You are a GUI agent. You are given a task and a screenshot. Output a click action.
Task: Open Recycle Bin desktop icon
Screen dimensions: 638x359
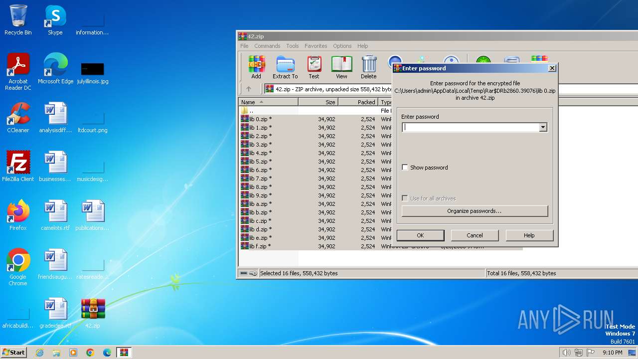[x=18, y=20]
